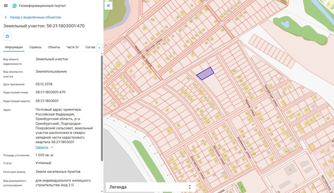Screen dimensions: 334x193
Task: Click the Площадь уточненная field label
Action: click(x=16, y=155)
